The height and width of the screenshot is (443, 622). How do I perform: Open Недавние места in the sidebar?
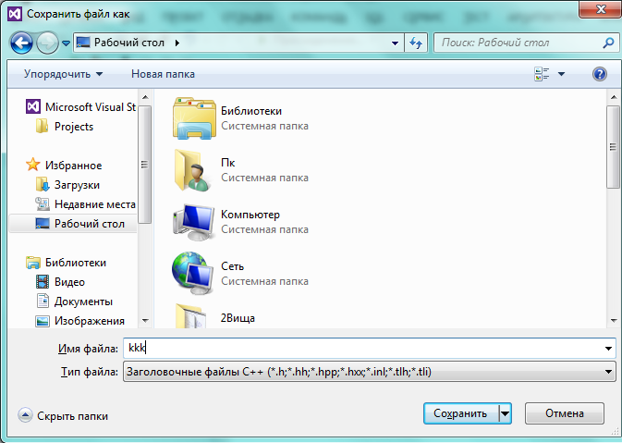point(94,204)
